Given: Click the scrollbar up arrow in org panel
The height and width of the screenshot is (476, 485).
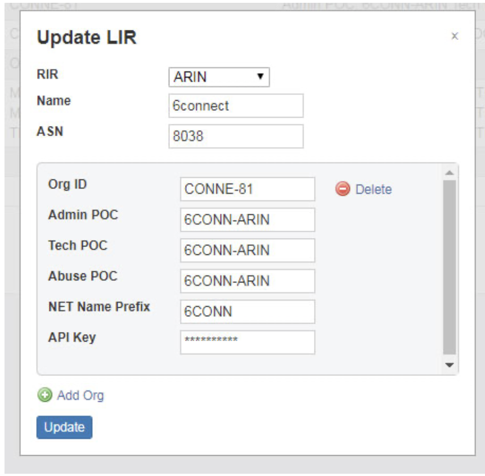Looking at the screenshot, I should tap(449, 172).
